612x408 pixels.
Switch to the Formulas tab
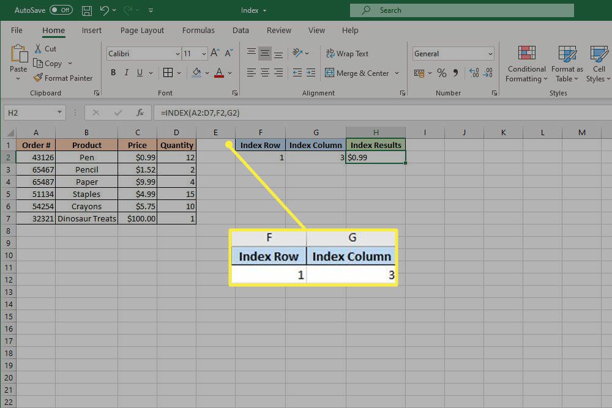(x=198, y=31)
